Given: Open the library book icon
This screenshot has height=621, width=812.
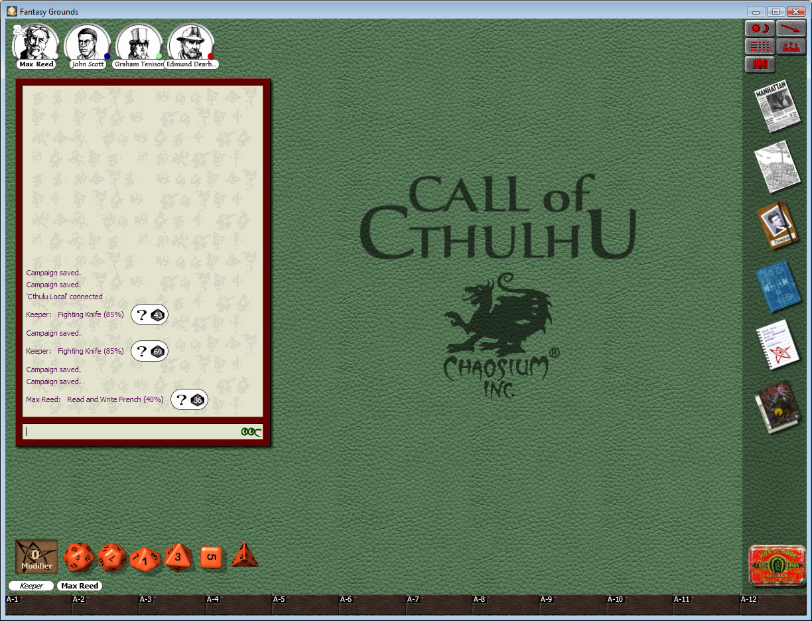Looking at the screenshot, I should pos(759,64).
